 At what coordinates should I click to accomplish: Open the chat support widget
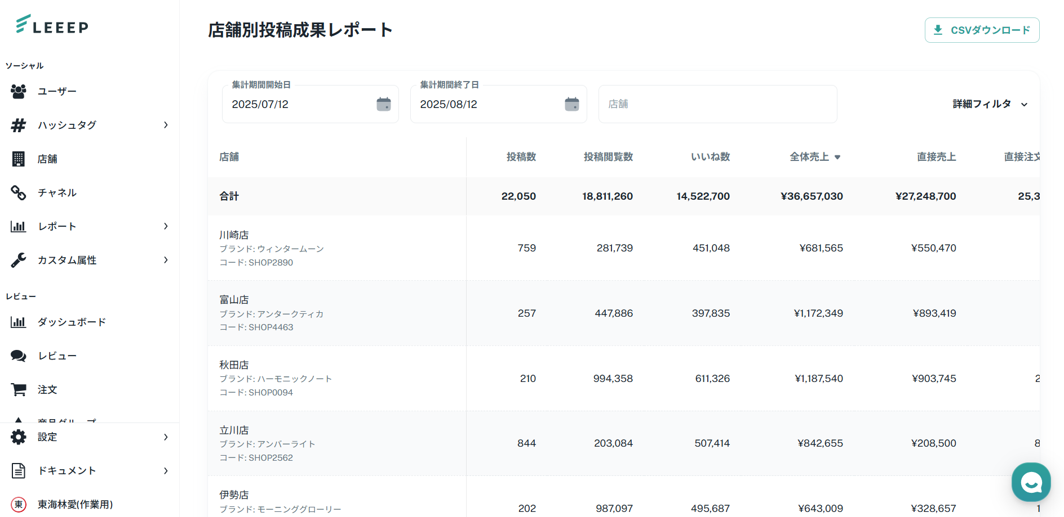tap(1031, 482)
